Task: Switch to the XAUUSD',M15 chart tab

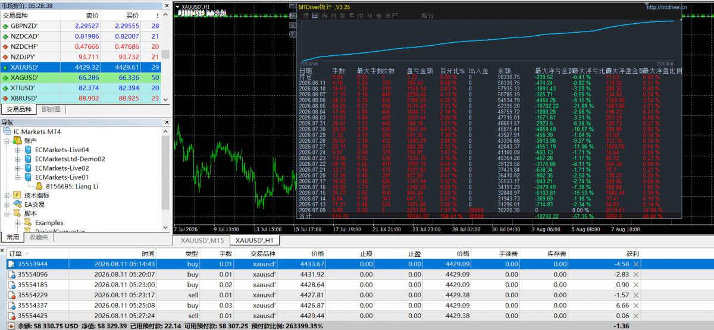Action: click(202, 240)
